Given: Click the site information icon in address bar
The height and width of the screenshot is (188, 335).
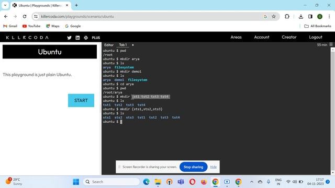Looking at the screenshot, I should click(x=36, y=16).
